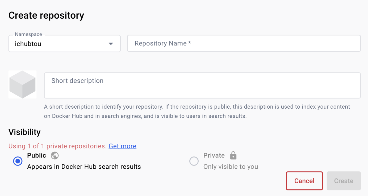Viewport: 368px width, 196px height.
Task: Click the globe icon beside Public
Action: pyautogui.click(x=55, y=155)
